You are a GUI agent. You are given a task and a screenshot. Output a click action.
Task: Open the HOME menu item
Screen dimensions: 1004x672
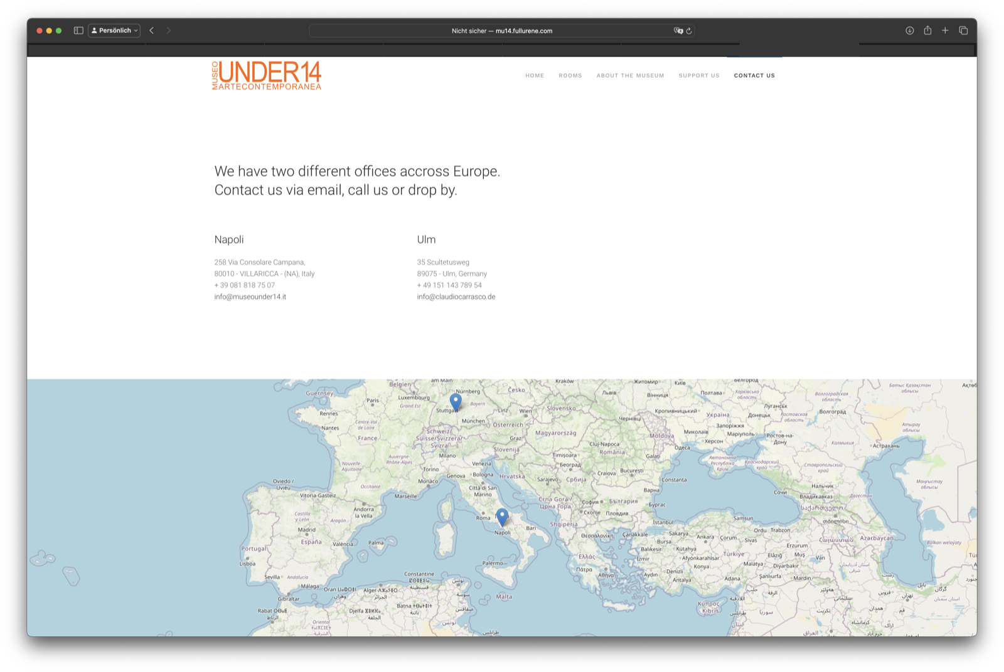click(x=535, y=76)
